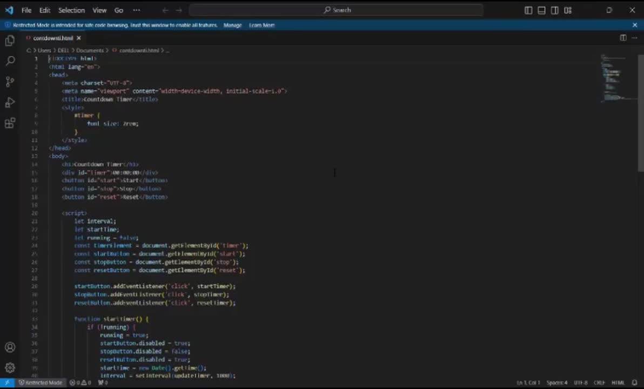The height and width of the screenshot is (389, 644).
Task: Open the Manage gear icon
Action: click(10, 368)
